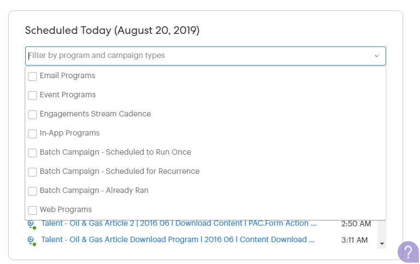Screen dimensions: 420x264
Task: Select the In-App Programs option label
Action: pyautogui.click(x=70, y=133)
